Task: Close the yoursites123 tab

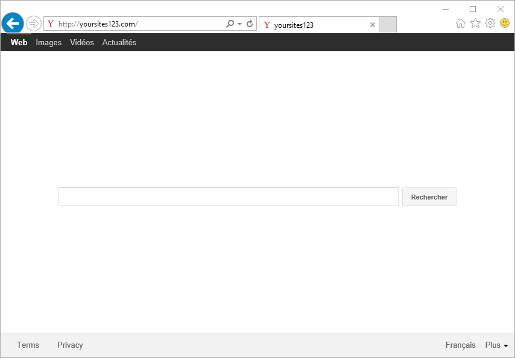Action: pyautogui.click(x=373, y=25)
